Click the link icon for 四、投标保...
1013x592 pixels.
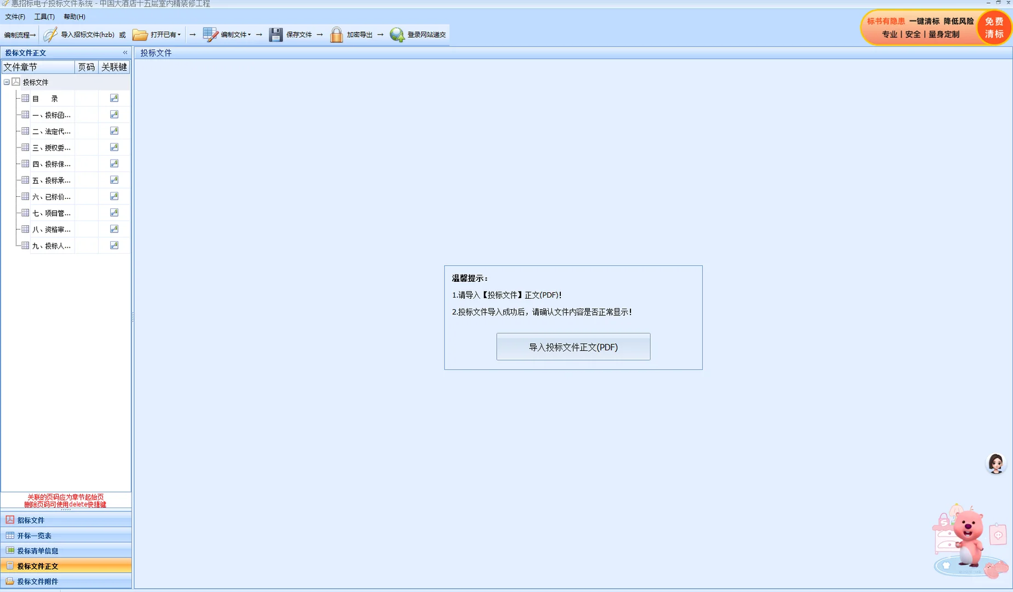pos(114,163)
